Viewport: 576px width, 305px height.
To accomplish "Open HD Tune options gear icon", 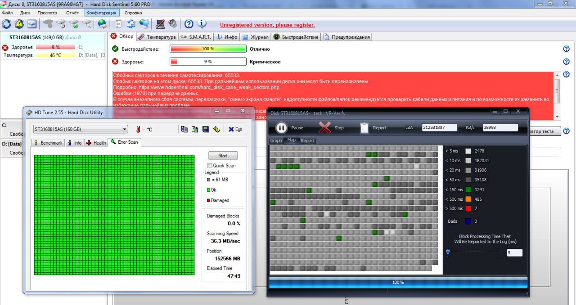I will (x=216, y=129).
